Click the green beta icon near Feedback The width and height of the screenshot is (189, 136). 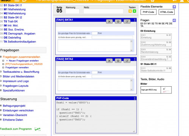tap(37, 129)
